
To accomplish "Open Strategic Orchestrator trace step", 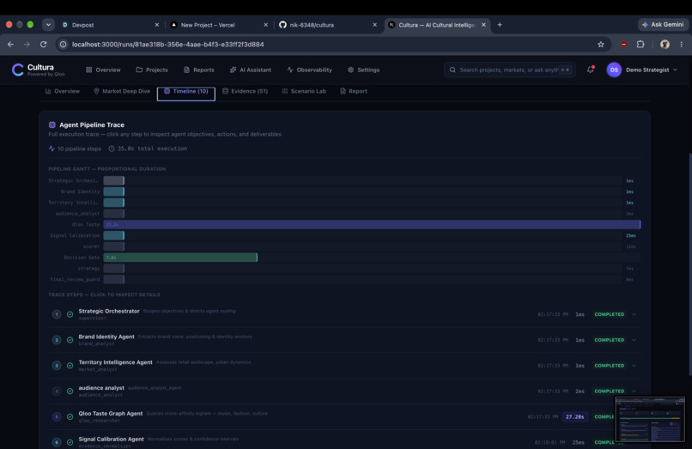I will pyautogui.click(x=344, y=314).
